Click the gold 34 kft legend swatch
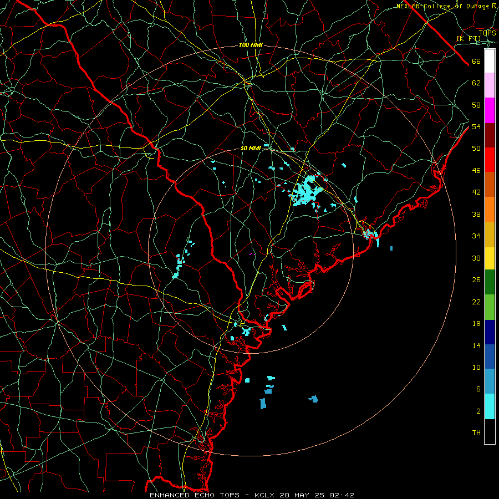Screen dimensions: 499x499 coord(490,235)
